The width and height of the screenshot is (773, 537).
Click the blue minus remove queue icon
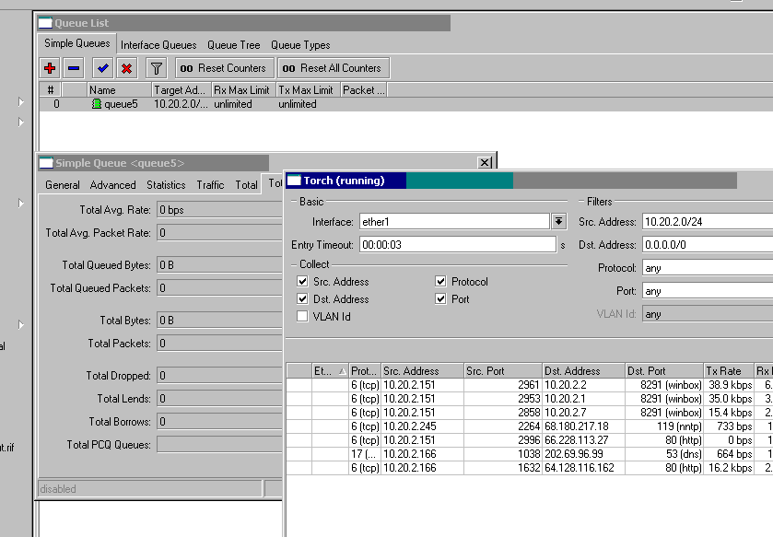click(74, 68)
